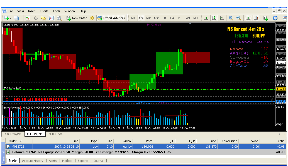Switch chart to M1 timeframe

coord(133,18)
